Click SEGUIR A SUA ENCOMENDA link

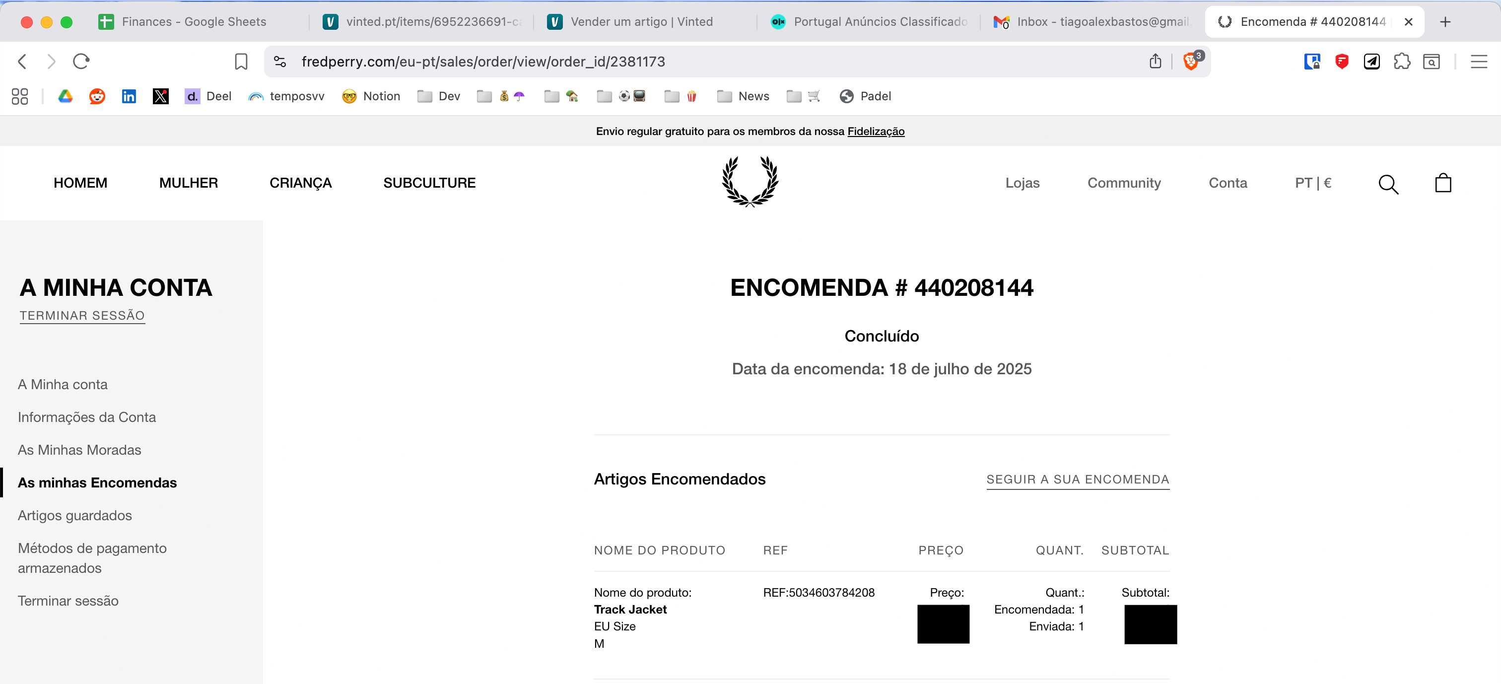[x=1078, y=479]
